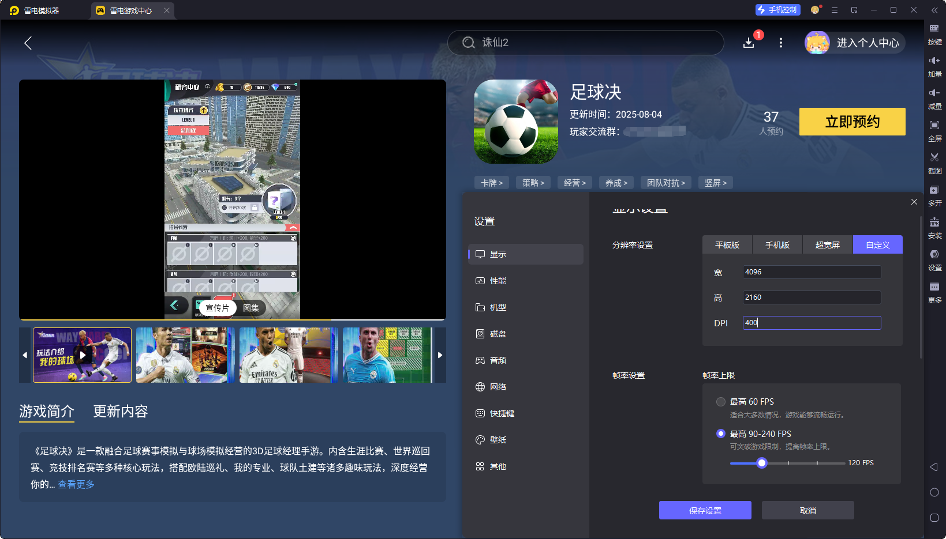Open 机型 settings section
This screenshot has height=539, width=946.
526,307
